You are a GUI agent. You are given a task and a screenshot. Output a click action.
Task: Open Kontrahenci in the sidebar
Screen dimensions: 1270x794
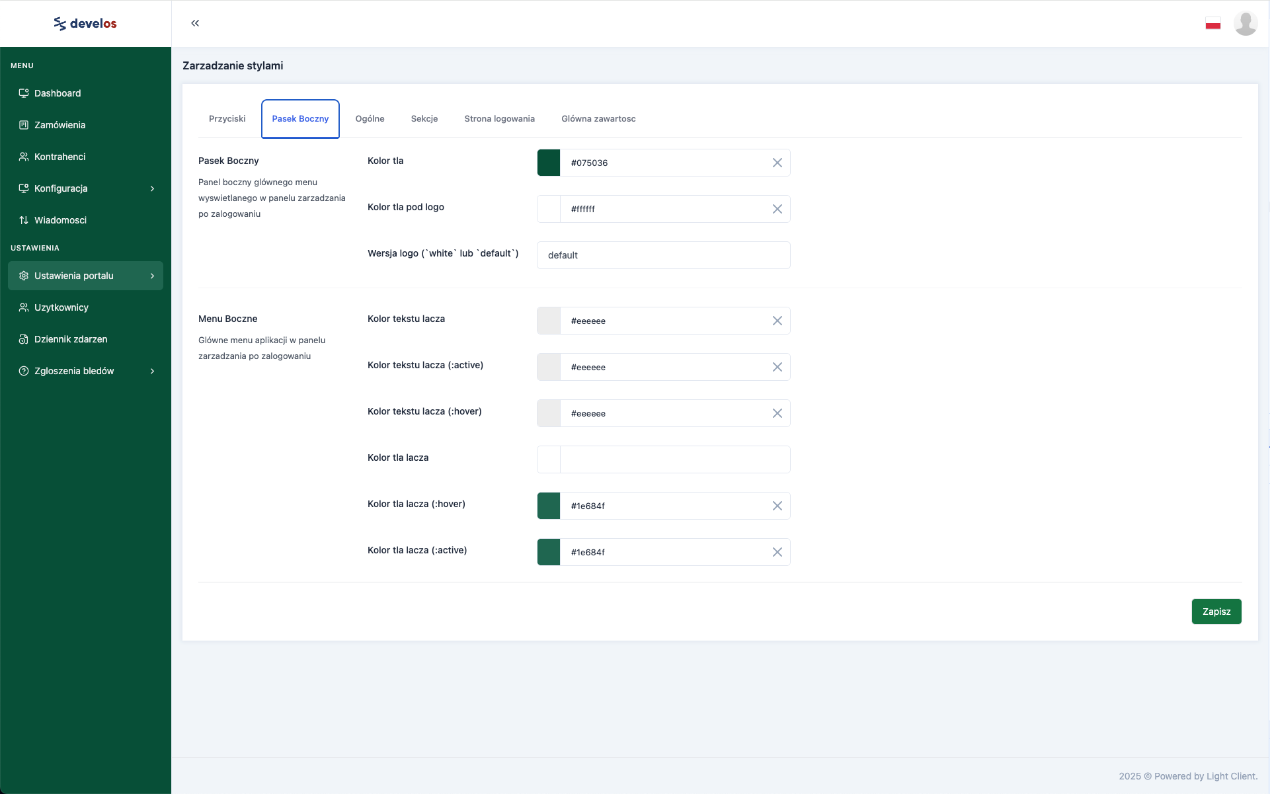60,157
